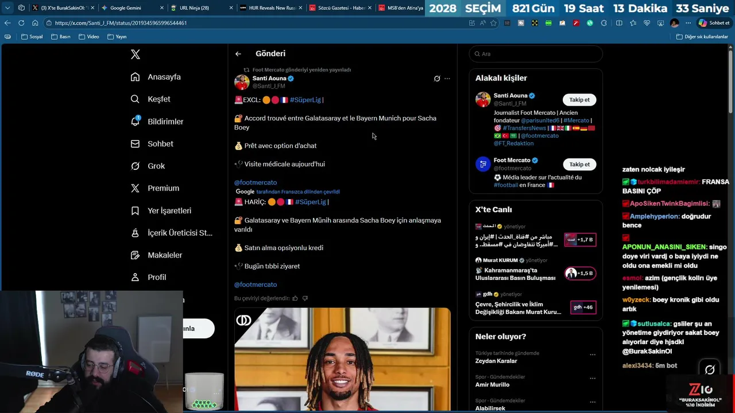Image resolution: width=735 pixels, height=413 pixels.
Task: Open the #SüperLig hashtag in original post
Action: pyautogui.click(x=305, y=100)
